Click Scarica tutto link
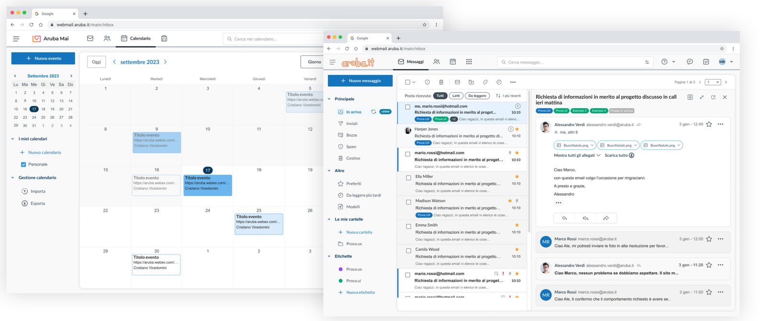 pyautogui.click(x=620, y=155)
